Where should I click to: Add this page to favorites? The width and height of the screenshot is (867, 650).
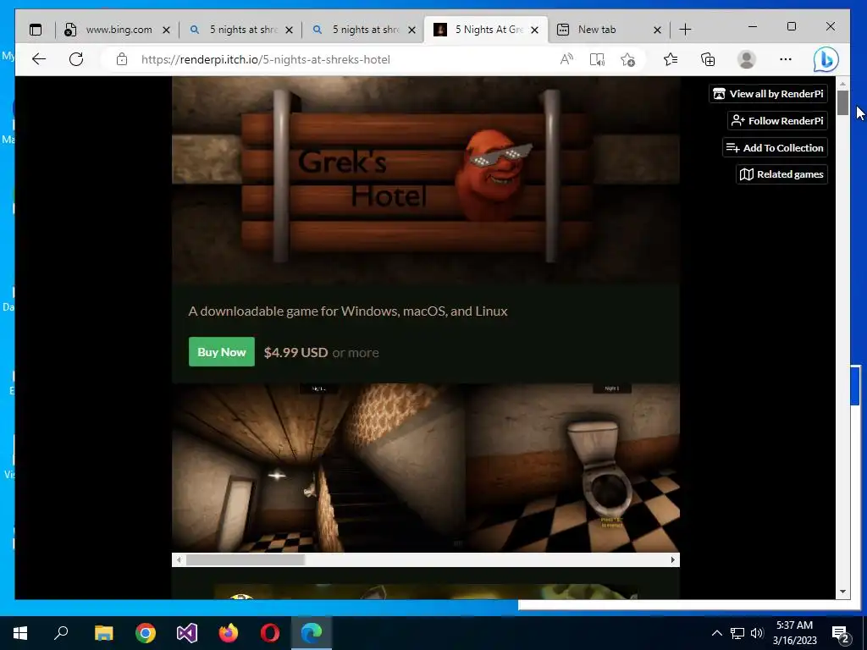627,59
